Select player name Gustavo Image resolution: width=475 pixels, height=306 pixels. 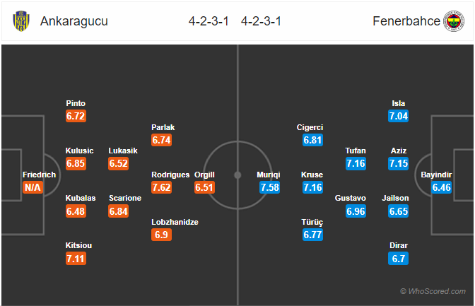351,198
